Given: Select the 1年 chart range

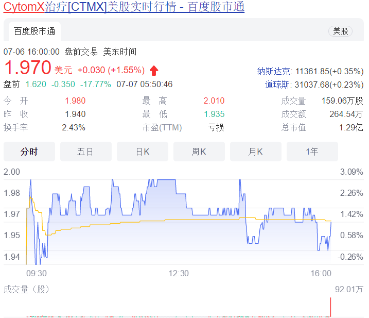Looking at the screenshot, I should click(x=312, y=152).
